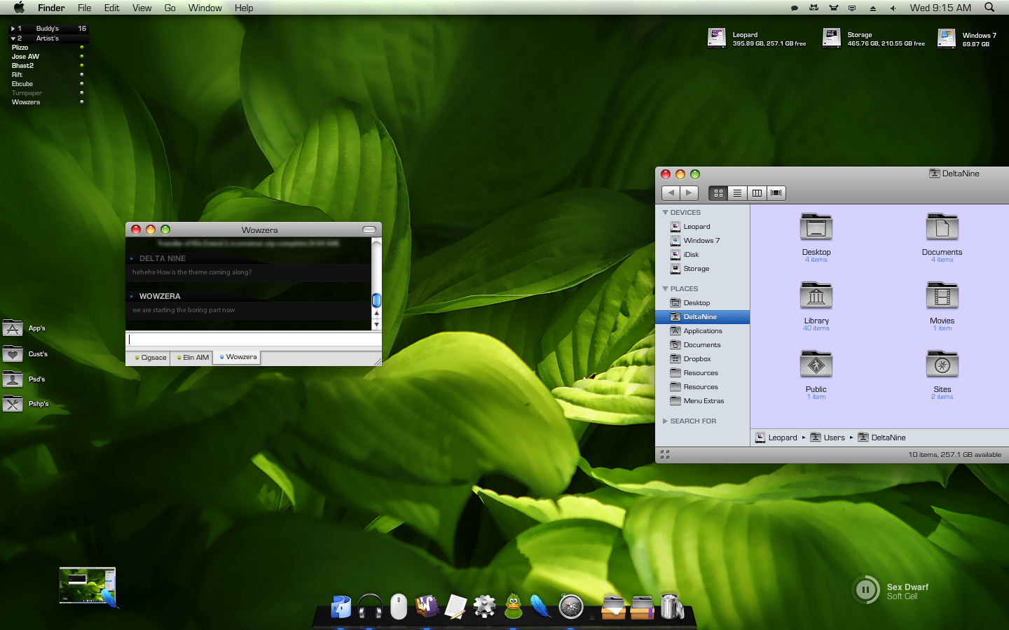Open the Pshp's tools folder on desktop
Image resolution: width=1009 pixels, height=630 pixels.
click(13, 404)
